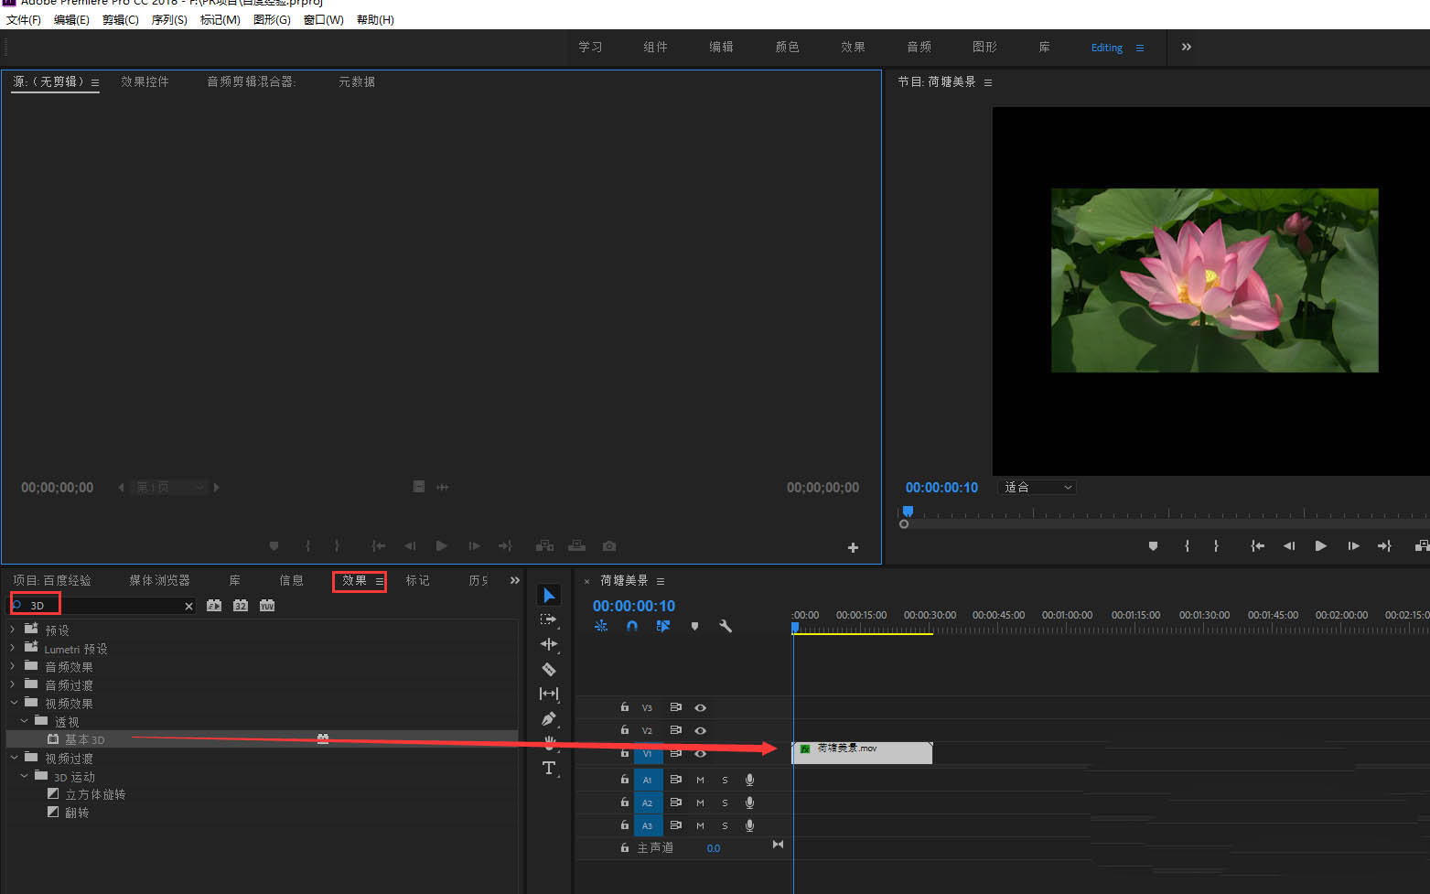This screenshot has width=1430, height=894.
Task: Switch to the 颜色 workspace
Action: click(787, 47)
